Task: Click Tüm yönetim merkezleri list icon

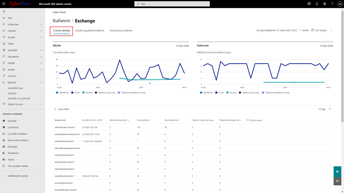Action: tap(4, 166)
